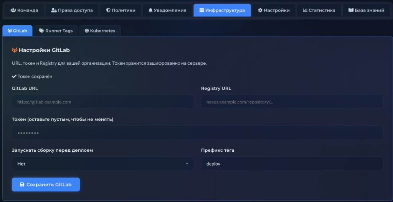The image size is (393, 202).
Task: Select the Инфраструктура tab
Action: [222, 10]
